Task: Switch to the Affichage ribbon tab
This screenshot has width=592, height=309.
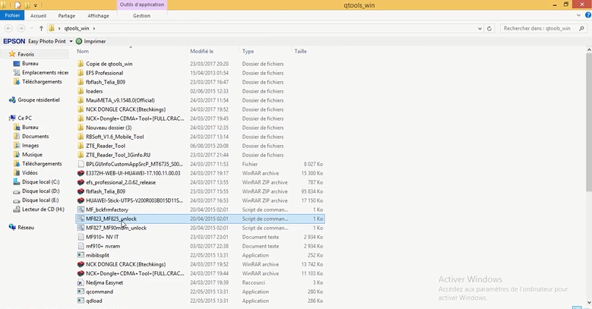Action: (98, 15)
